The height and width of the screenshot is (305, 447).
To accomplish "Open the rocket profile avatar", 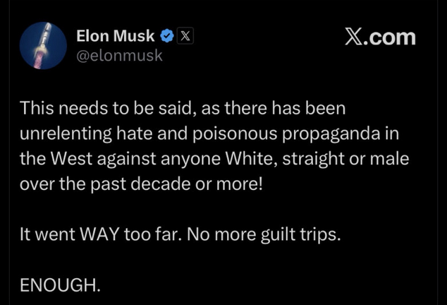I will point(43,46).
